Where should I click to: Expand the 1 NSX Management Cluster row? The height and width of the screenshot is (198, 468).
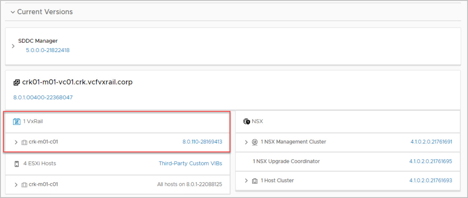coord(246,142)
